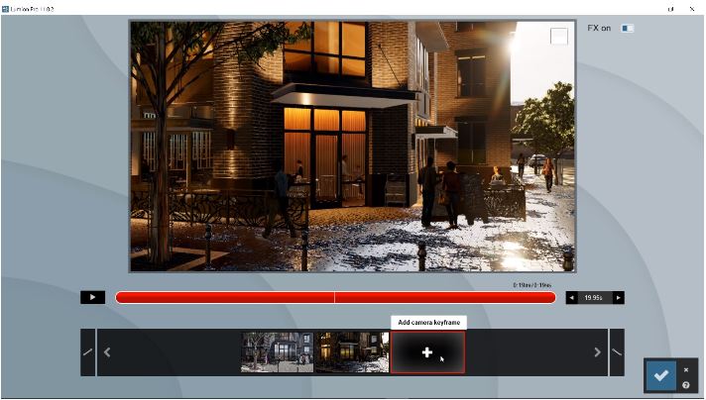
Task: Click the red timeline scrub bar
Action: point(228,297)
